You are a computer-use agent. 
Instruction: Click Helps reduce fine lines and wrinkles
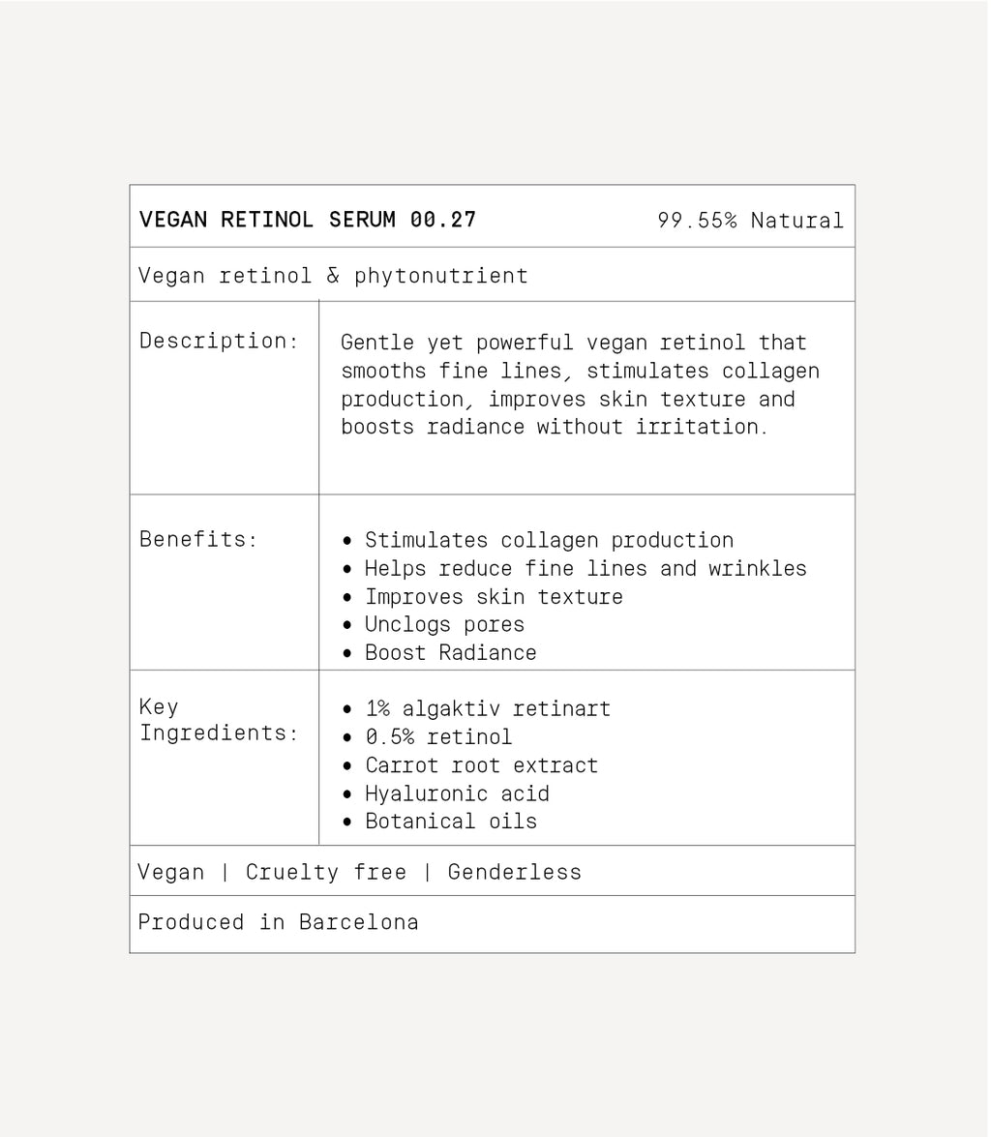pos(585,568)
